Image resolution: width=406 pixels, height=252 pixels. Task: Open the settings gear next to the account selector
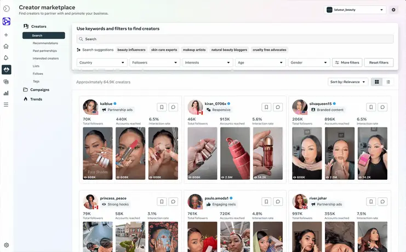(393, 10)
